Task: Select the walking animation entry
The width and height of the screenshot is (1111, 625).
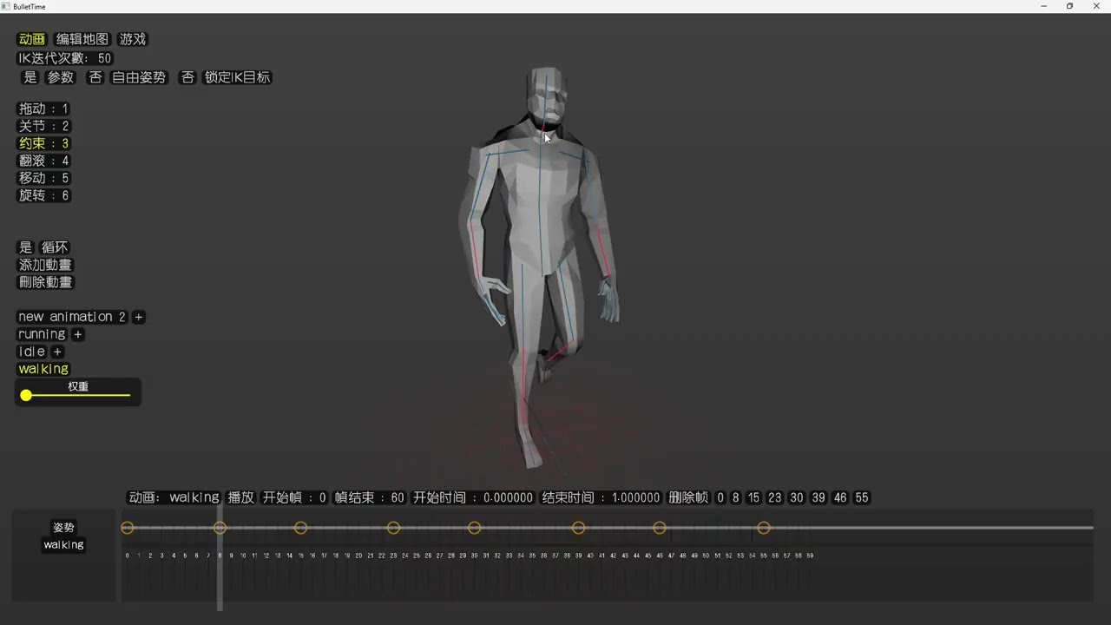Action: pyautogui.click(x=43, y=369)
